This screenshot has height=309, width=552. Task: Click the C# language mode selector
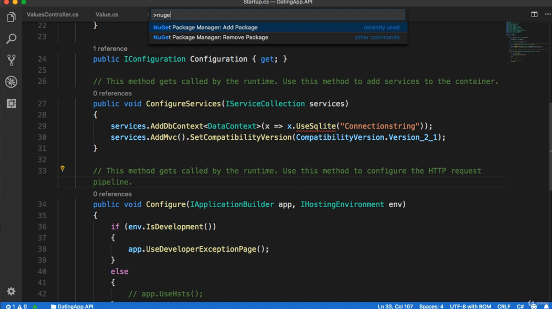[x=521, y=306]
